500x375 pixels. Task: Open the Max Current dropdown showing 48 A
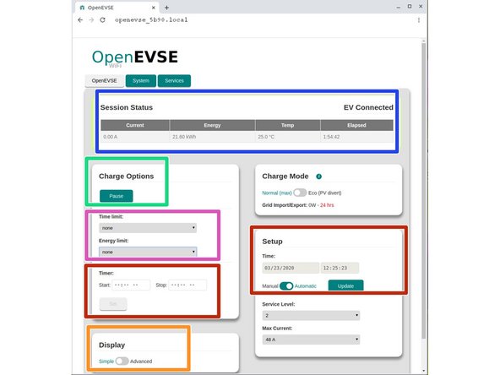pyautogui.click(x=311, y=340)
